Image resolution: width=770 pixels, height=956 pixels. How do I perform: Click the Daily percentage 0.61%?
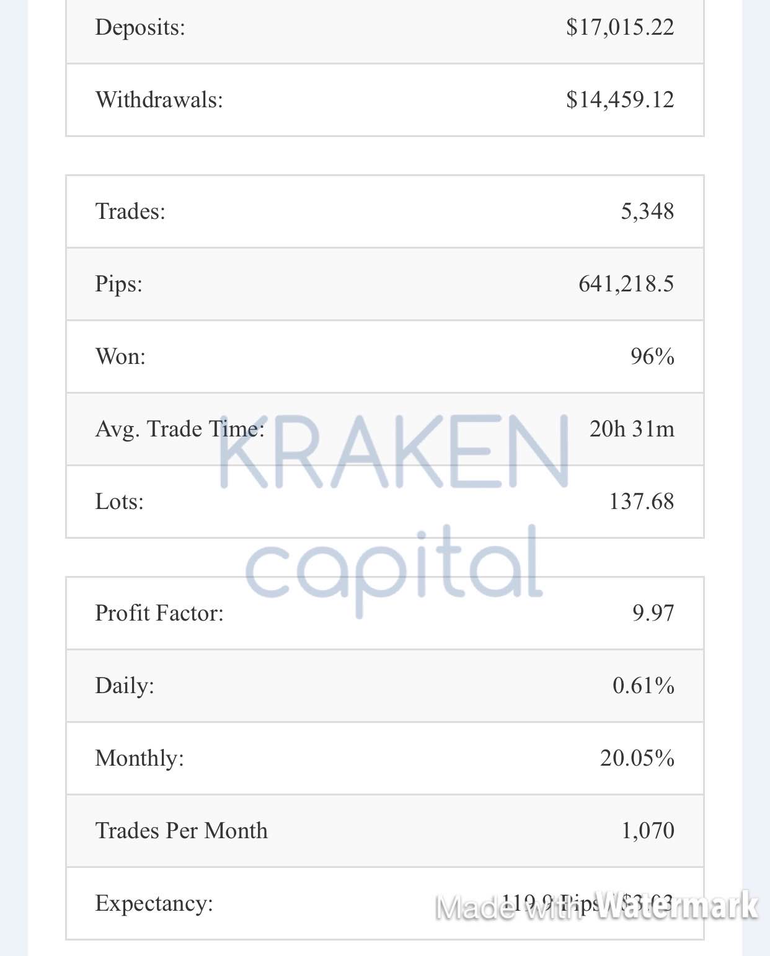pyautogui.click(x=644, y=686)
